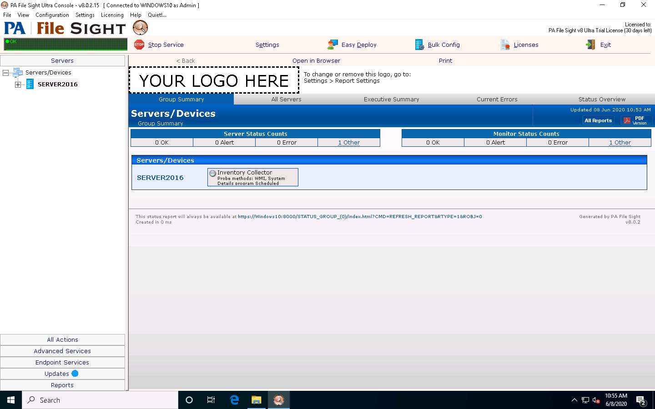Open the Settings menu in the menu bar
The width and height of the screenshot is (655, 409).
click(x=85, y=15)
